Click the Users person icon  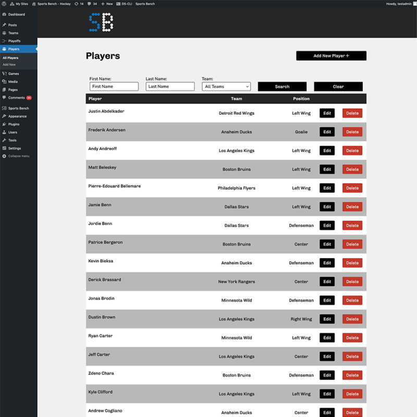click(x=4, y=132)
